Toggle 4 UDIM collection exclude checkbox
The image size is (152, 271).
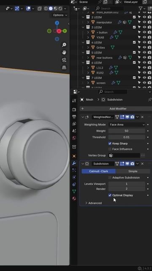click(x=134, y=42)
